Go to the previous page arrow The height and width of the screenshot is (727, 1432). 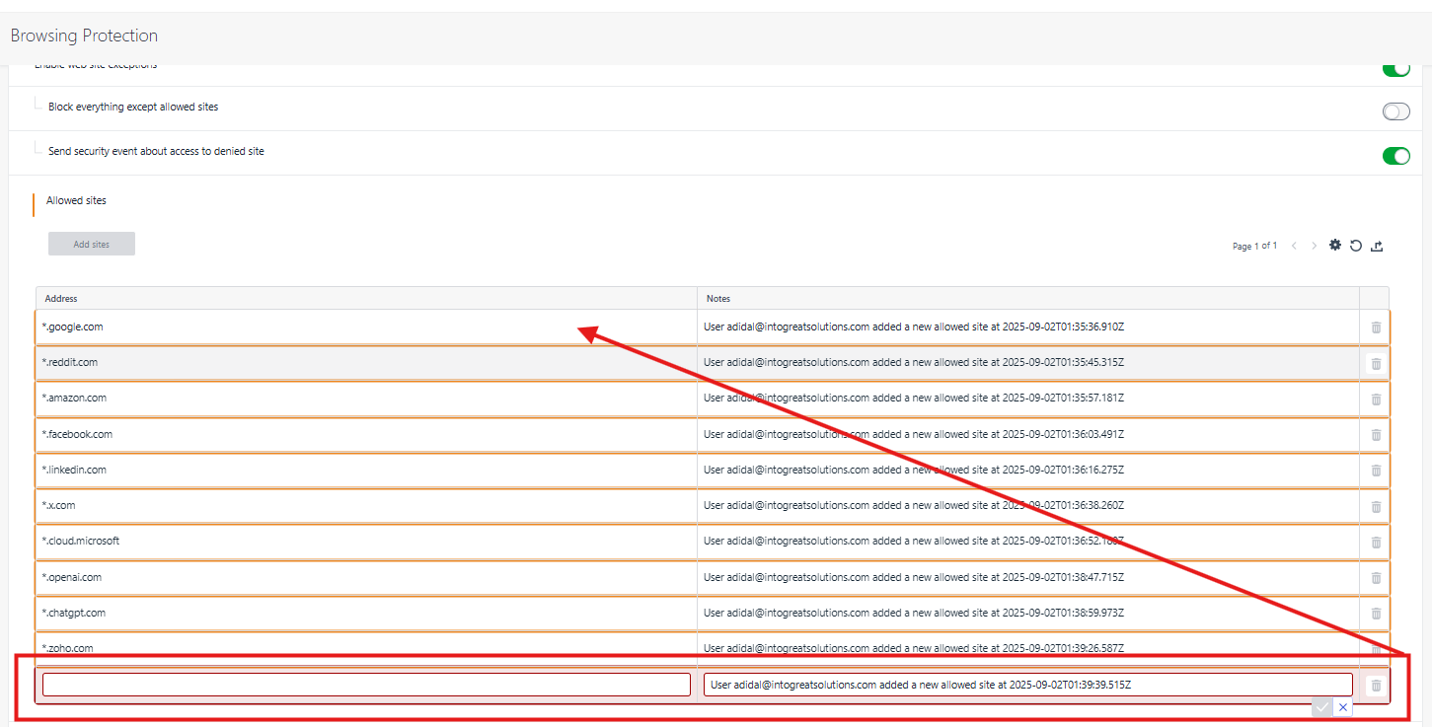click(1294, 246)
